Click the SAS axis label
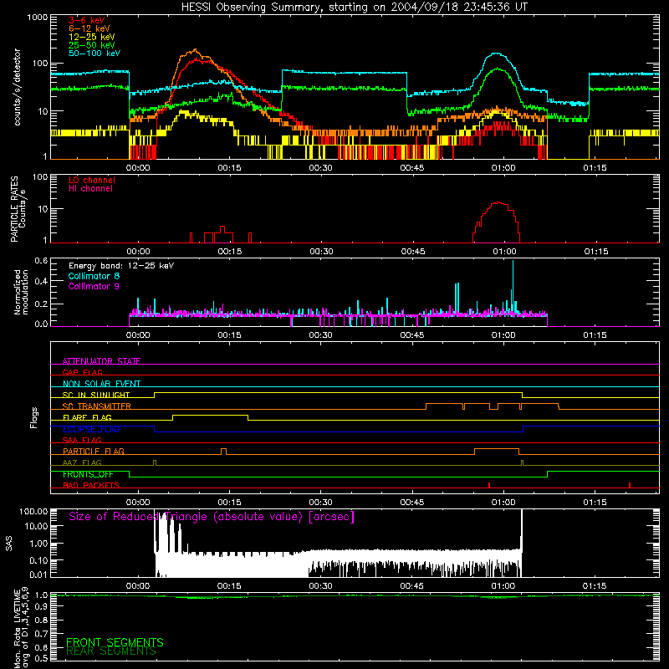The height and width of the screenshot is (669, 669). click(9, 543)
